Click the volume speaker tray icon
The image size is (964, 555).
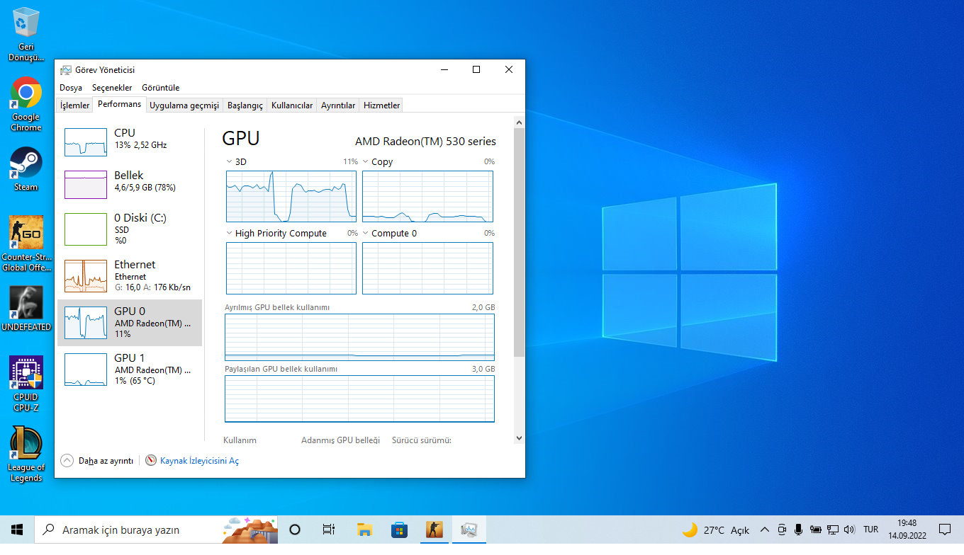click(x=850, y=530)
